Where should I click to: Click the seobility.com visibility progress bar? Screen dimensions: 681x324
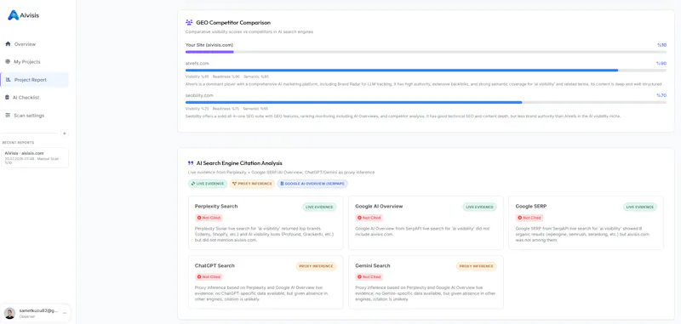pos(426,102)
